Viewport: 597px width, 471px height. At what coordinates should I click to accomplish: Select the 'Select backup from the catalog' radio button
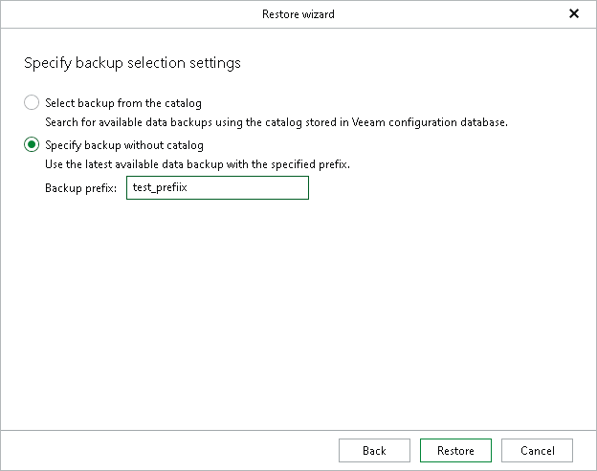pos(32,102)
